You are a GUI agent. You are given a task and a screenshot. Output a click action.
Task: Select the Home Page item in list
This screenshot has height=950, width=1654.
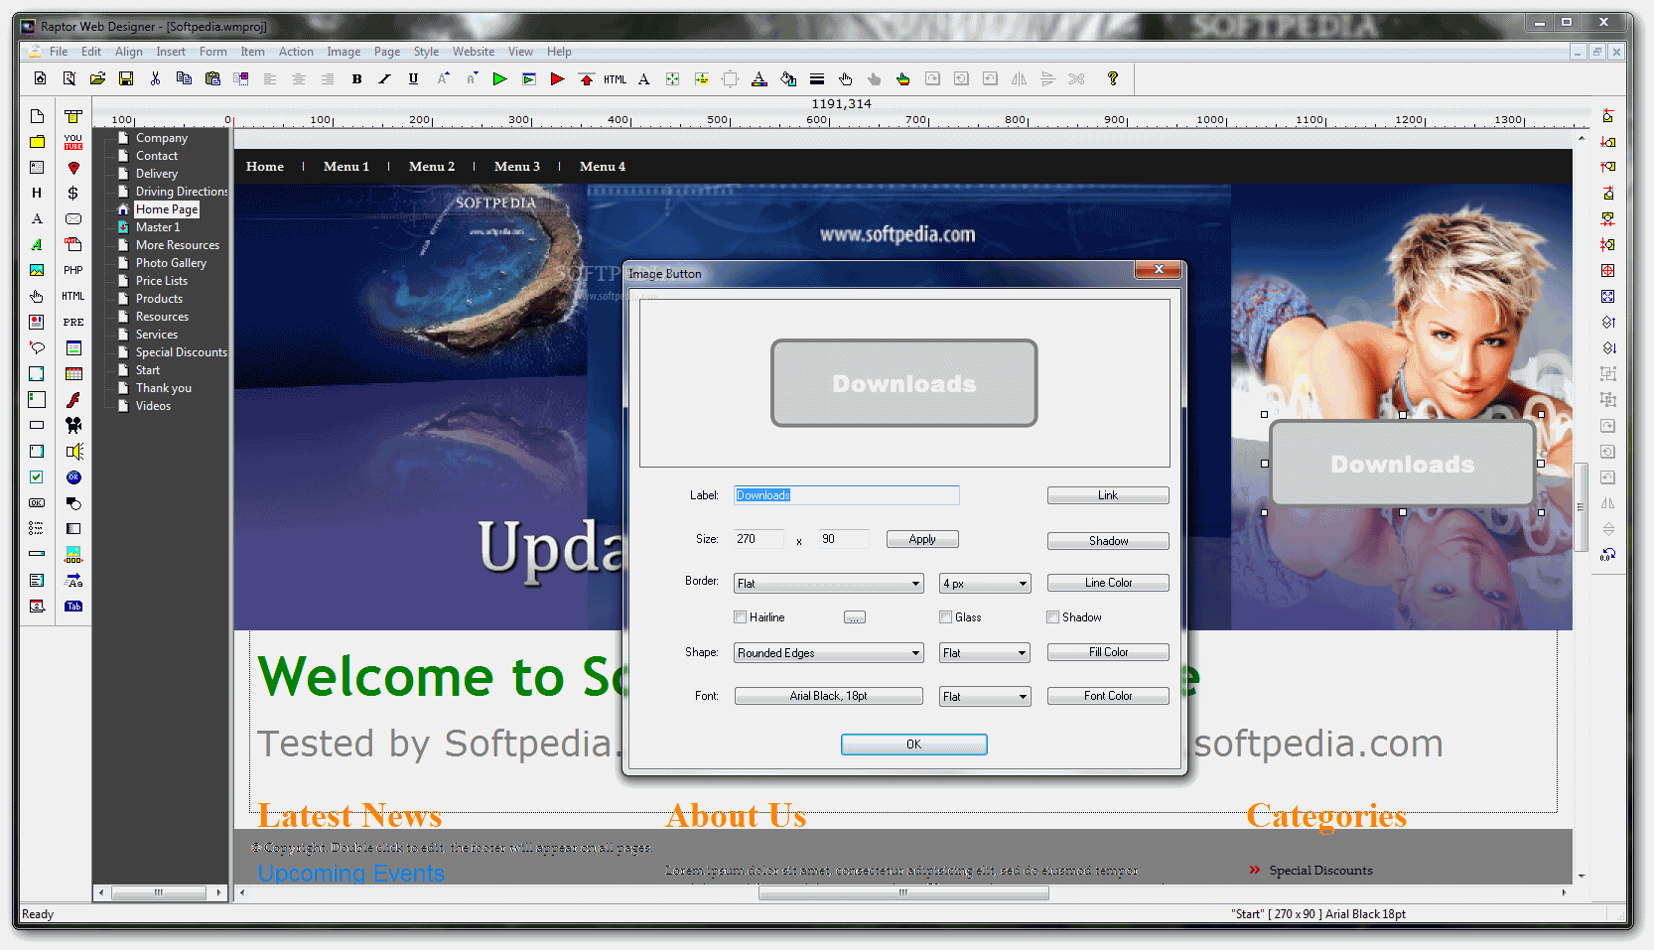point(167,209)
